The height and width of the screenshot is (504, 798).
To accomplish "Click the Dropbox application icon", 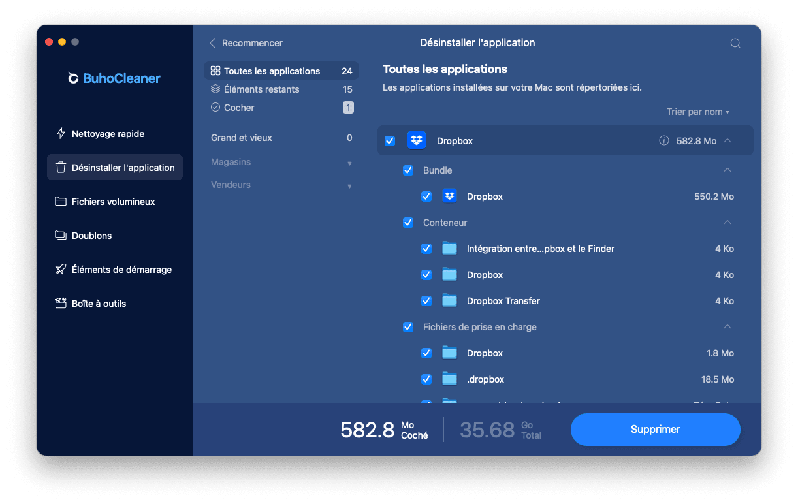I will (x=417, y=140).
